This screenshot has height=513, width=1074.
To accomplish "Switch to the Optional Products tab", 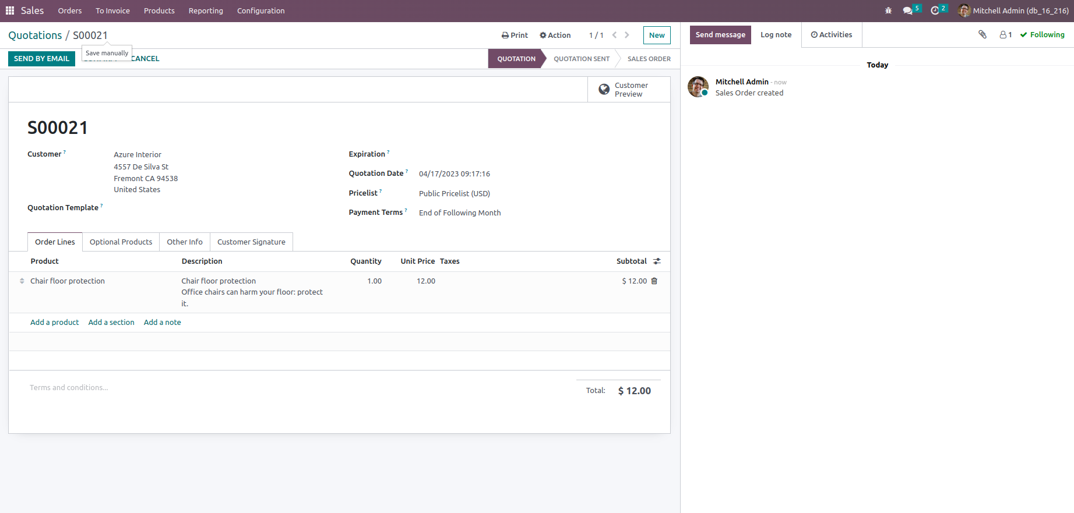I will [x=121, y=242].
